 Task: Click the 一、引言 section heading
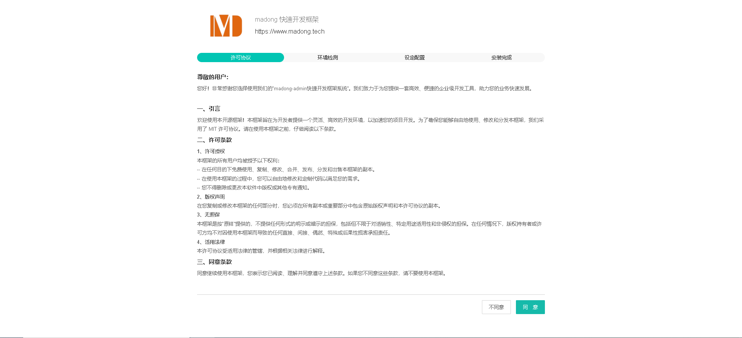tap(209, 109)
